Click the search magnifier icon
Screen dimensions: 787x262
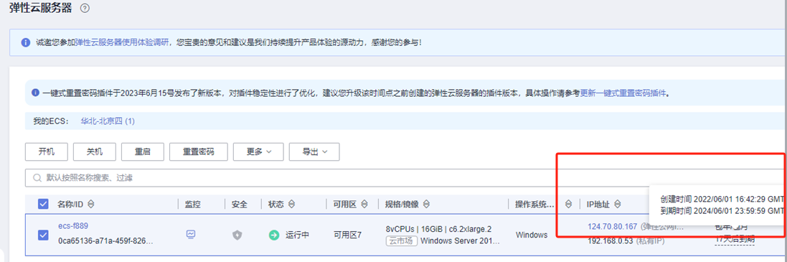(x=37, y=178)
